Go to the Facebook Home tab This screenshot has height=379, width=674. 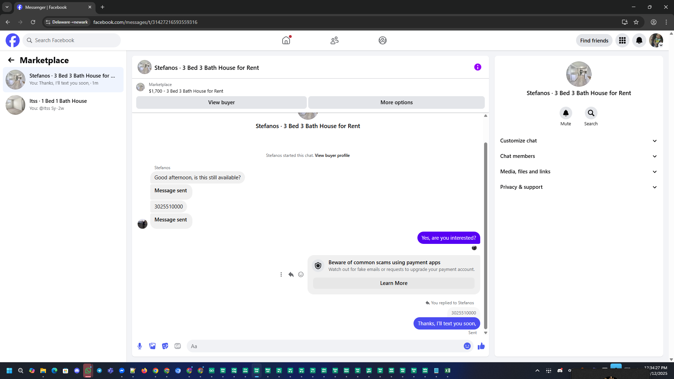click(x=286, y=40)
